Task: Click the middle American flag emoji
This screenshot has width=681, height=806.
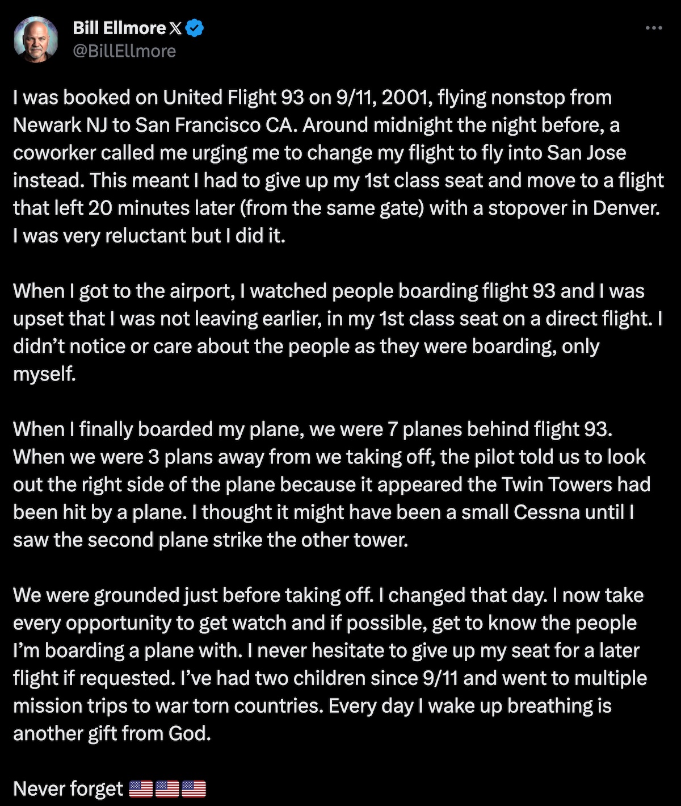Action: (x=167, y=788)
